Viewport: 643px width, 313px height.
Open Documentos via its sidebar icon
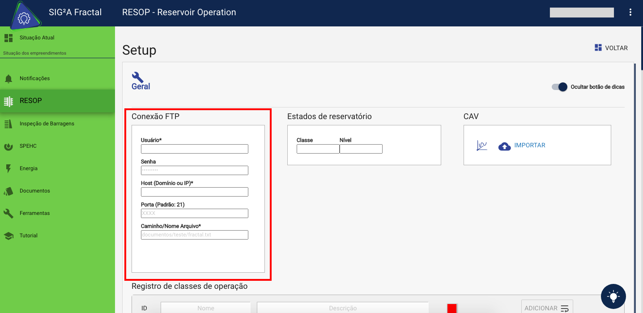tap(8, 190)
